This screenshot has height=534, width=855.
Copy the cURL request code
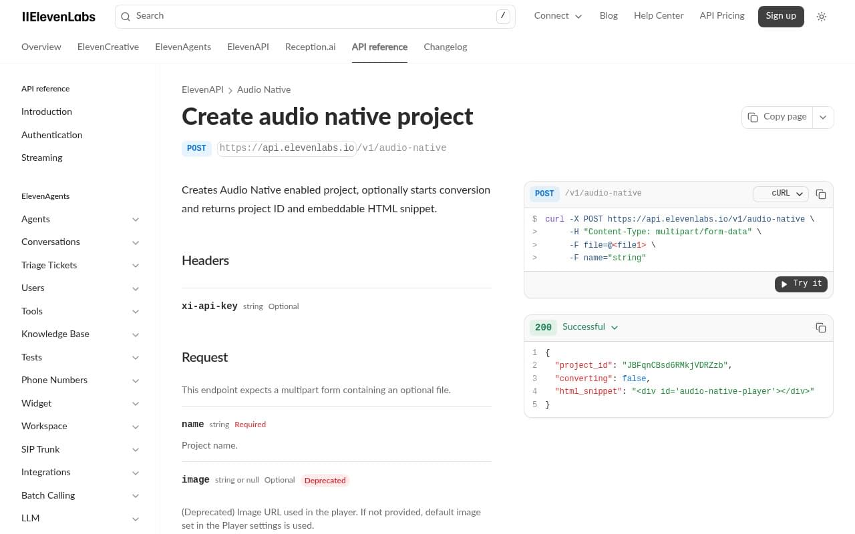pos(821,194)
